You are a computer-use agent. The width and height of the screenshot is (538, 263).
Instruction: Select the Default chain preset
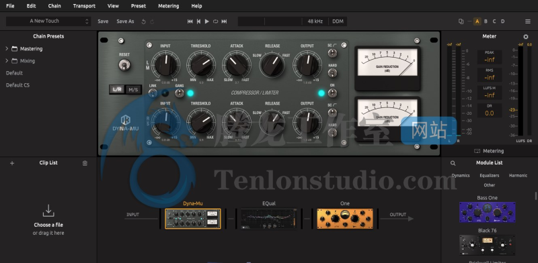[x=14, y=73]
